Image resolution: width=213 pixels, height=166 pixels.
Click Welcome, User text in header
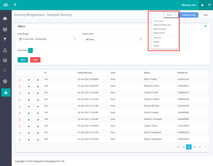click(189, 5)
